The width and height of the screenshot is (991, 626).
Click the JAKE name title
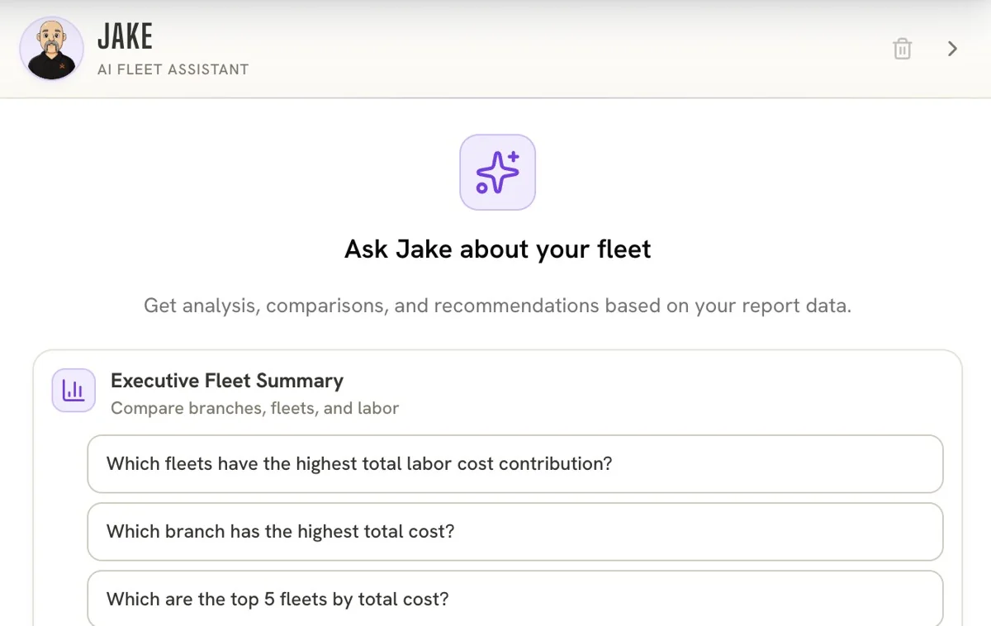point(126,36)
